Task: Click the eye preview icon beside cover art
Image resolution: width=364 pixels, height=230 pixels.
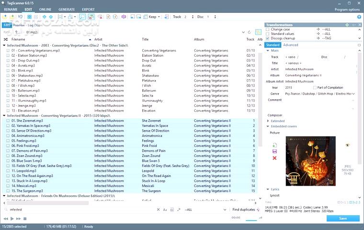Action: point(348,145)
